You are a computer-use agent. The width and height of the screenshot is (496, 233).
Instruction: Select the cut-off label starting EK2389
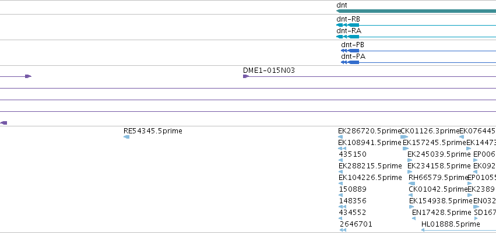(481, 189)
